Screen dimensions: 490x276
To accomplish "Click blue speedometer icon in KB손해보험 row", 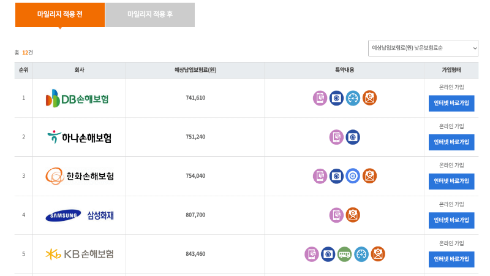I will [361, 254].
